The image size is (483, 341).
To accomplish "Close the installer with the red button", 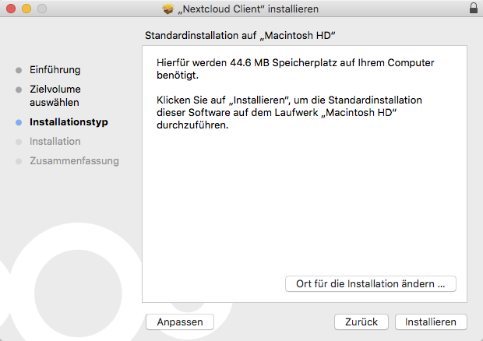I will tap(11, 9).
